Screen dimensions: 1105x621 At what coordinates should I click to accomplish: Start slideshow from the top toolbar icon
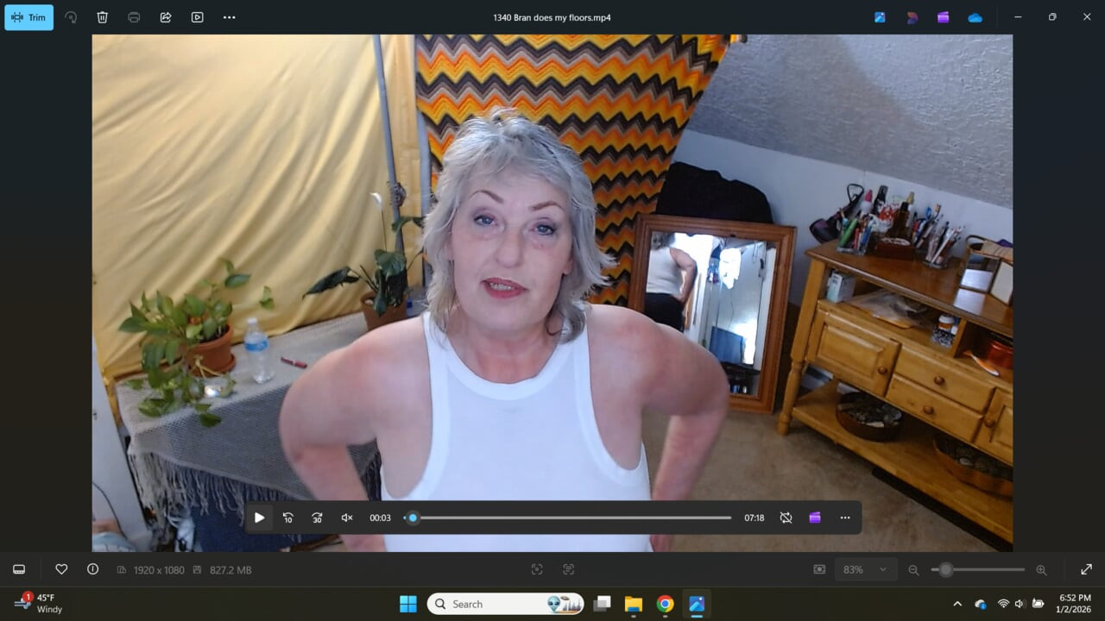[198, 17]
